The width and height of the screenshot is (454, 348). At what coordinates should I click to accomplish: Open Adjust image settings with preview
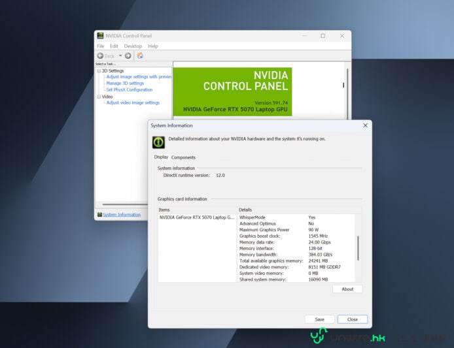[x=139, y=77]
